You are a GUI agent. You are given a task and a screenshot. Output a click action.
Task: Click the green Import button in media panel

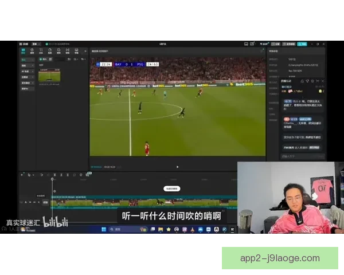pos(43,59)
